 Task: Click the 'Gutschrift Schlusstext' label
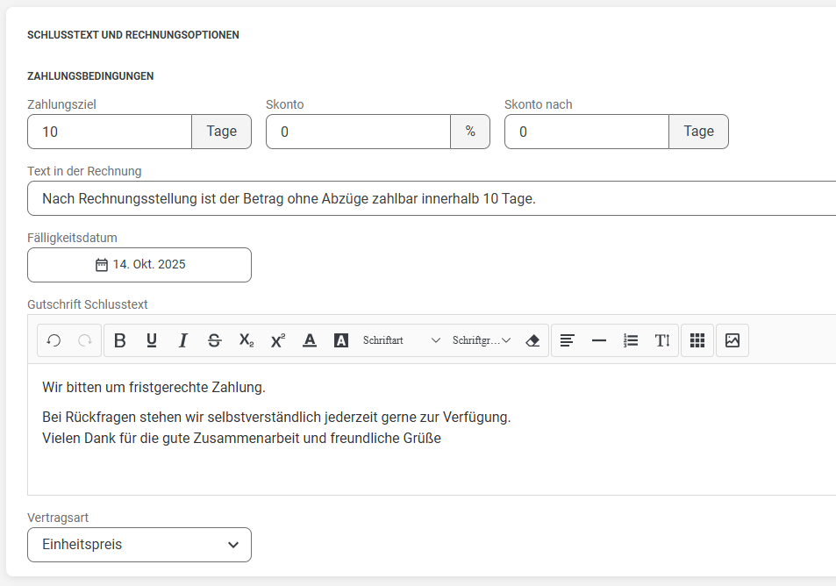coord(88,304)
